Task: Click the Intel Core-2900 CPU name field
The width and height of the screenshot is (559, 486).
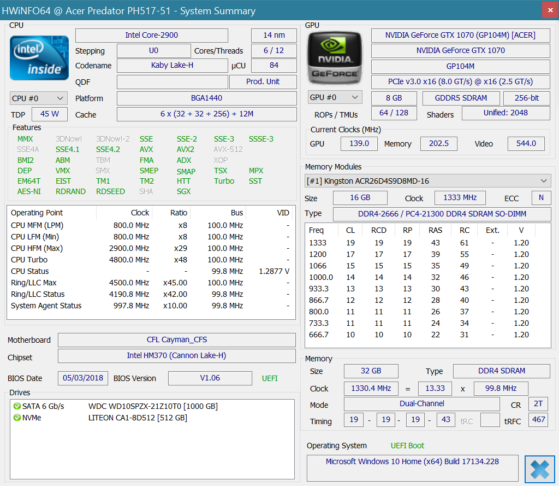Action: pyautogui.click(x=152, y=36)
